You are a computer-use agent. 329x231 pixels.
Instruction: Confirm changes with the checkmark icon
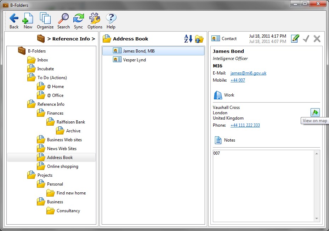click(306, 38)
